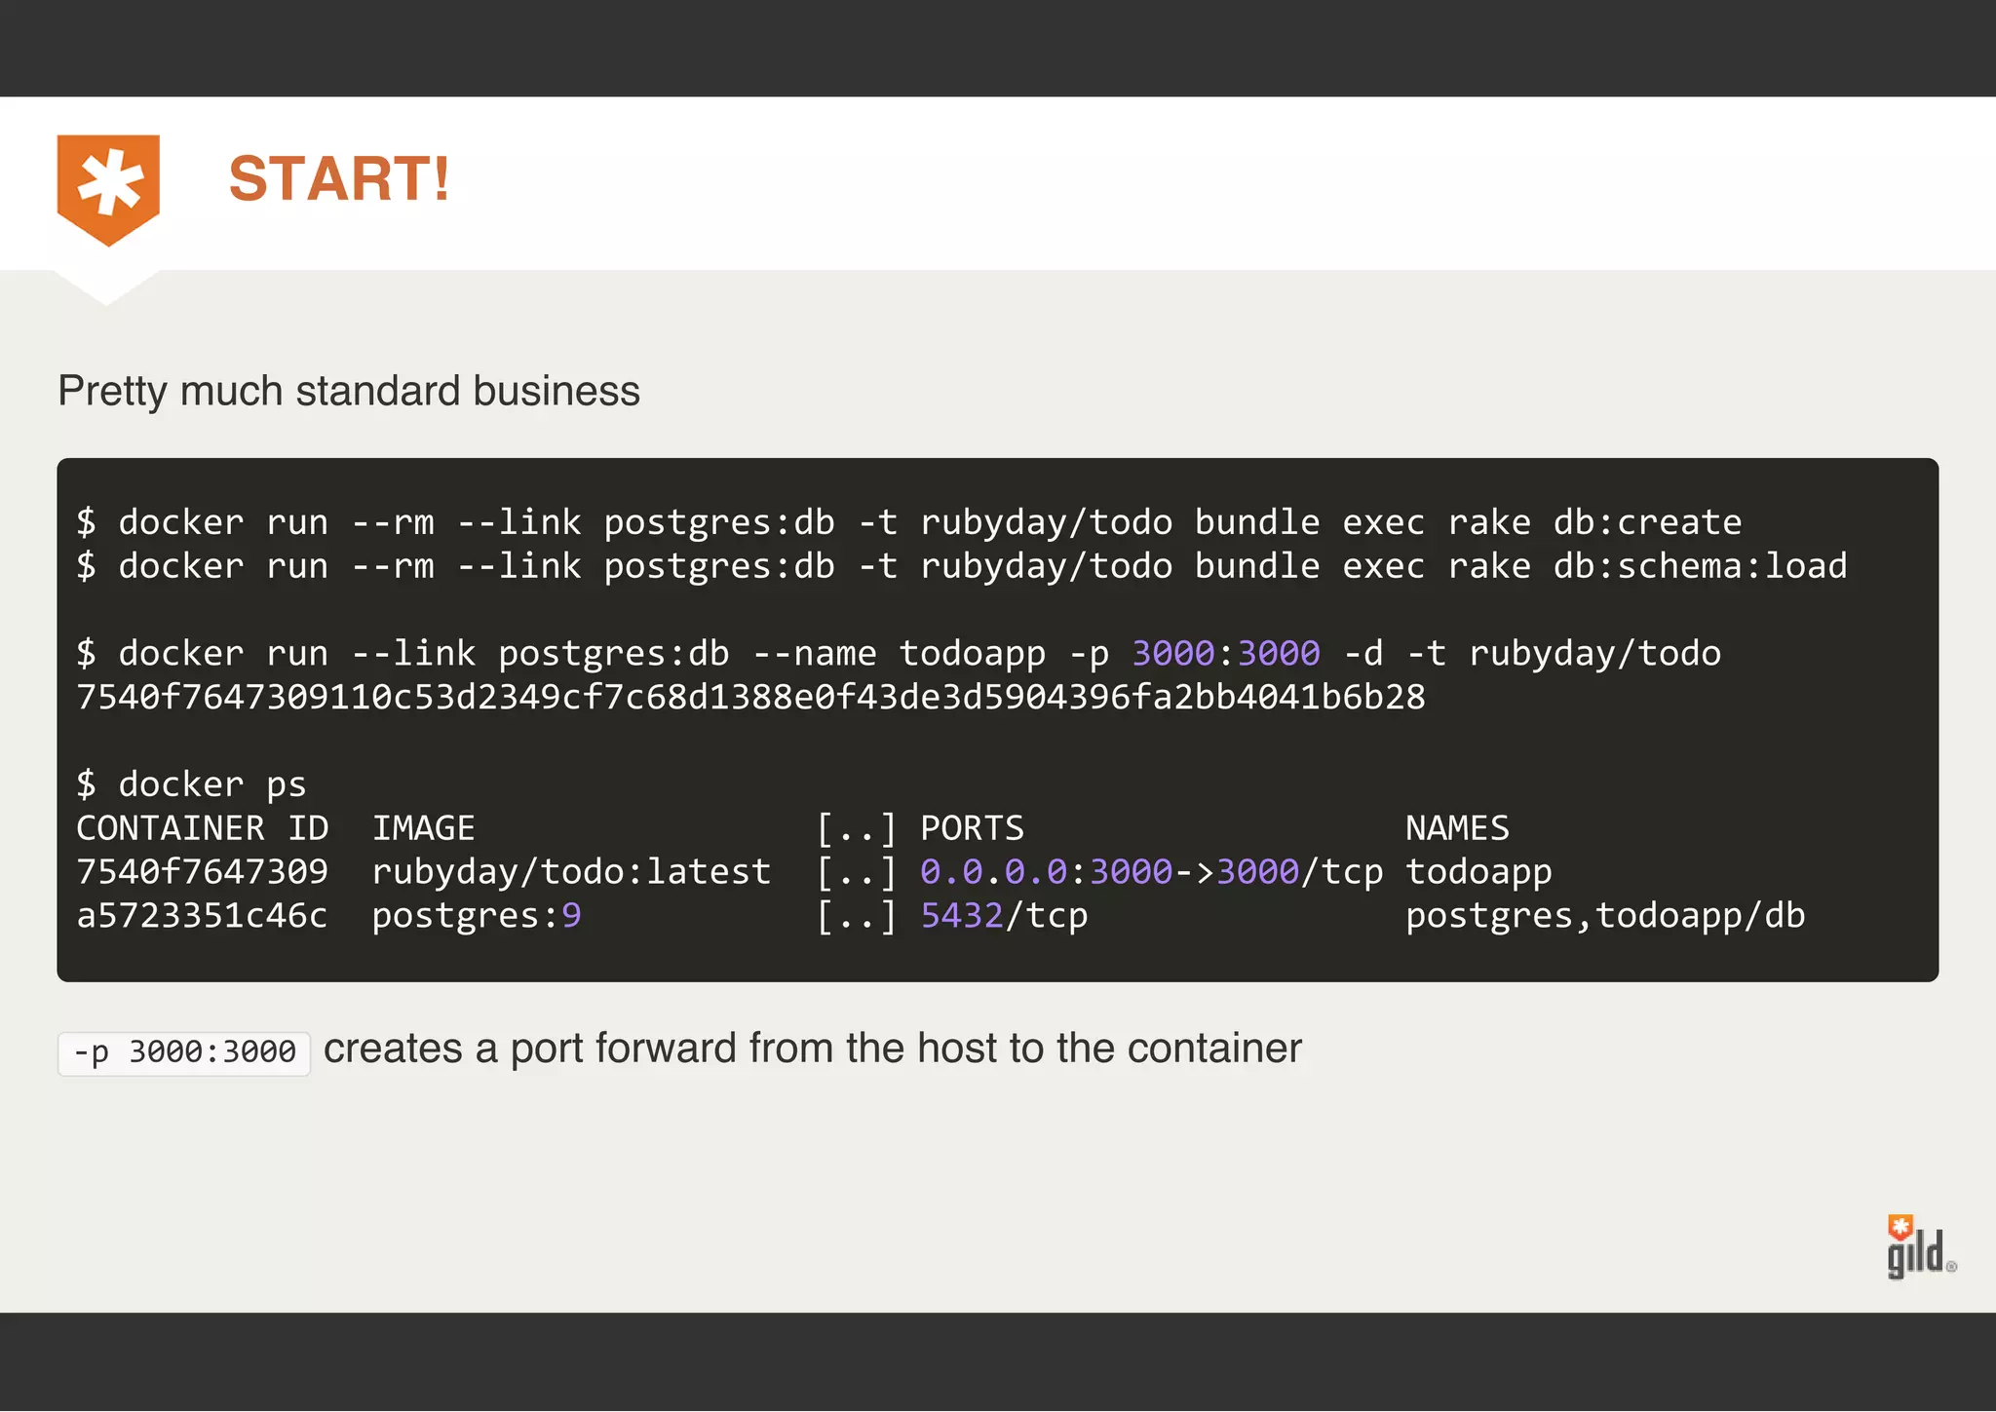Click the '-p 3000:3000' inline code label
The image size is (1996, 1412).
pos(184,1053)
